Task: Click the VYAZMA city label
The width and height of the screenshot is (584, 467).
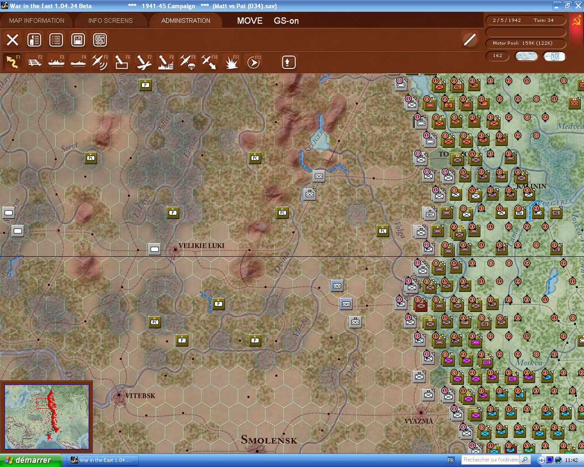Action: point(418,421)
